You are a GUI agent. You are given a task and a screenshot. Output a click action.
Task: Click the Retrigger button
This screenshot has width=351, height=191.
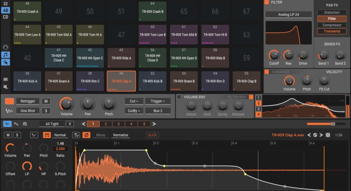click(28, 101)
